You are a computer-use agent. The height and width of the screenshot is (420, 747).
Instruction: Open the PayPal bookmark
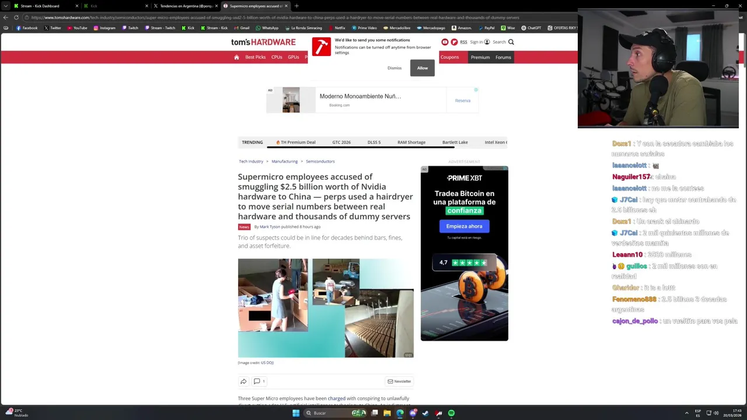tap(486, 28)
